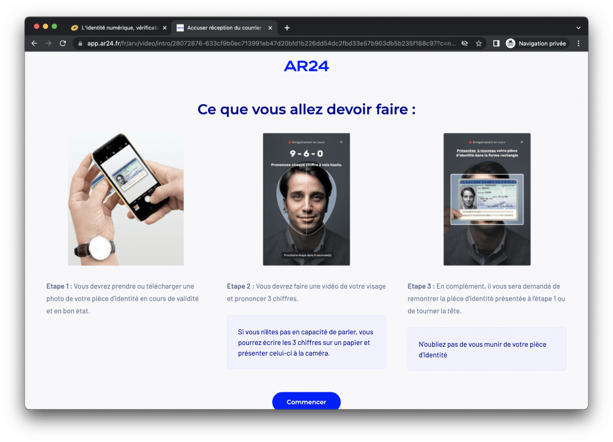Open Chrome's three-dot menu
613x442 pixels.
[x=579, y=43]
